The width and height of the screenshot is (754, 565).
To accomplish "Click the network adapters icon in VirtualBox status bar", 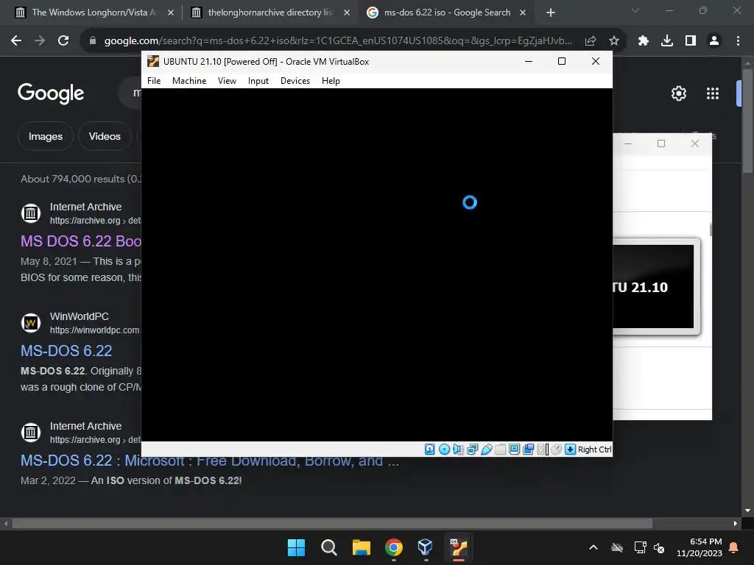I will point(472,449).
